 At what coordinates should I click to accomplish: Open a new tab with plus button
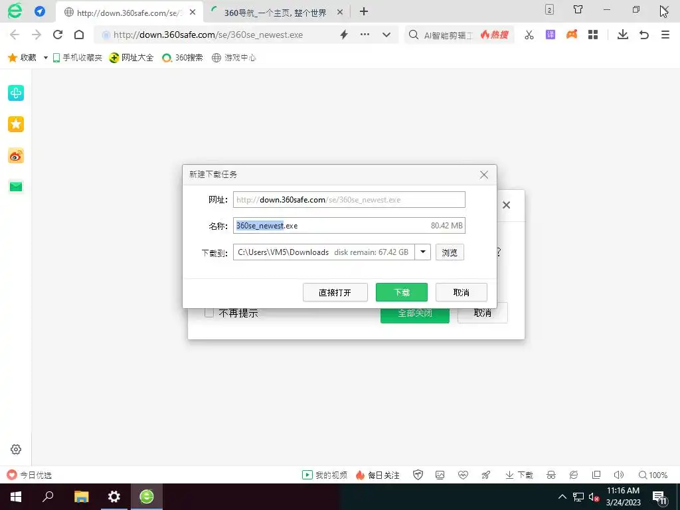(x=364, y=12)
